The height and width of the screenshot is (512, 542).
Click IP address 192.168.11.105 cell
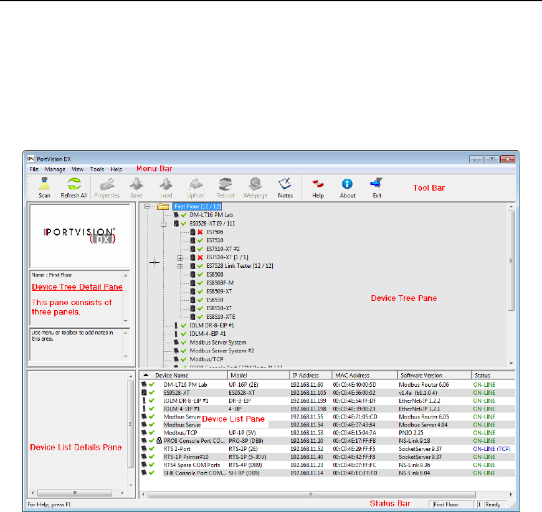(308, 393)
